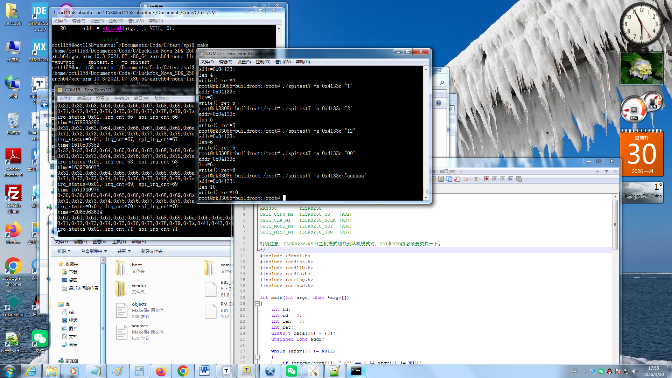Select 下载 in Explorer favorites
This screenshot has height=378, width=672.
pyautogui.click(x=73, y=272)
